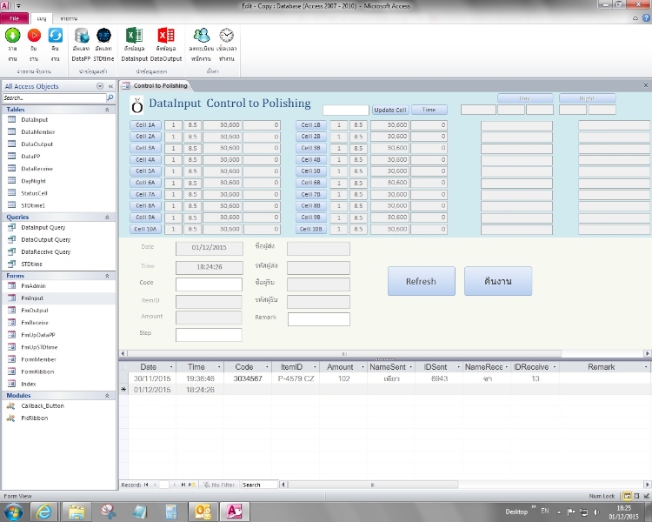Click the green down-arrow ribbon icon
The height and width of the screenshot is (522, 652).
pyautogui.click(x=12, y=36)
